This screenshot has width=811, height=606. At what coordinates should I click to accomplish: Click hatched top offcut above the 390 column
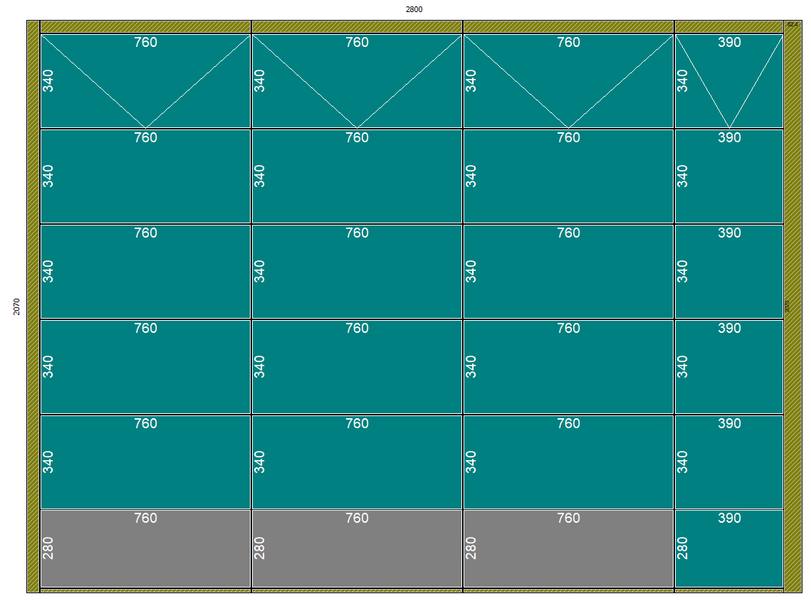pos(728,26)
